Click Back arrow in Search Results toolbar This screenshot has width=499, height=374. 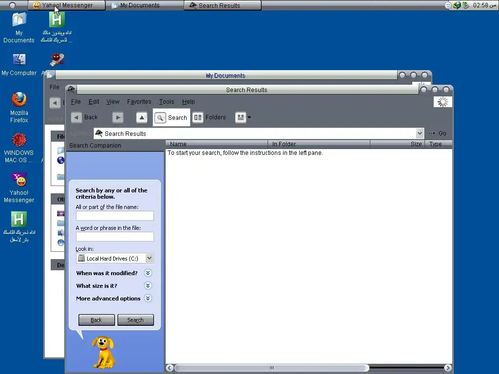click(x=76, y=117)
